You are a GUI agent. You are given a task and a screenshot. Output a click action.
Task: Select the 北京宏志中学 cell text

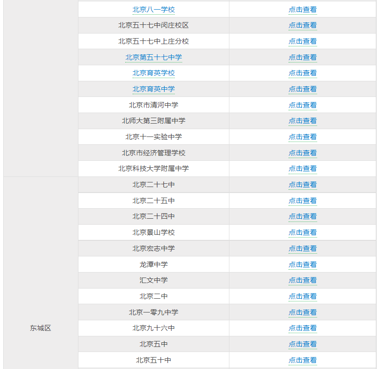[154, 249]
